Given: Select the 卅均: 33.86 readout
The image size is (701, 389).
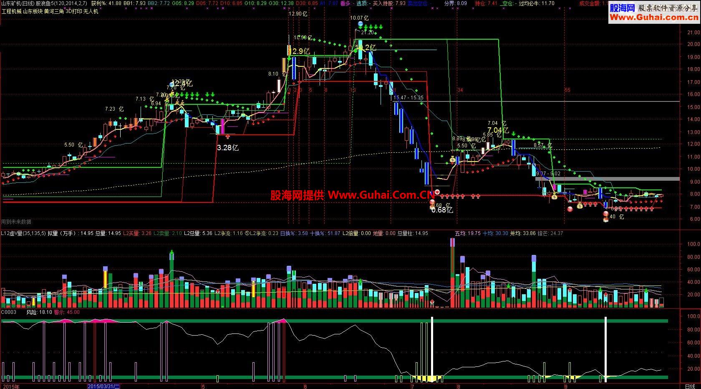Looking at the screenshot, I should (x=523, y=233).
